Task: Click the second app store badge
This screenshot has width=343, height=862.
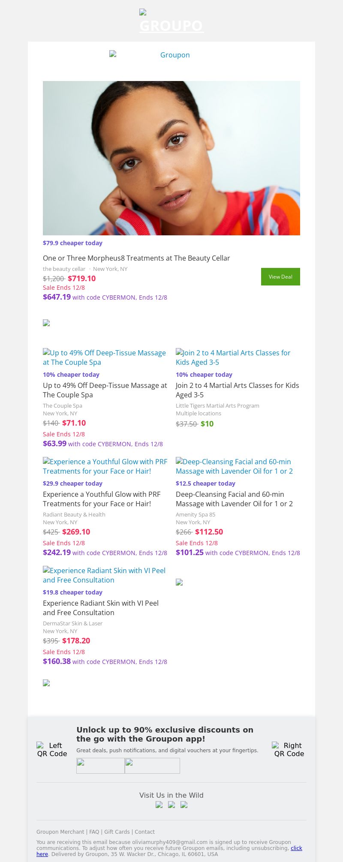Action: pos(152,766)
